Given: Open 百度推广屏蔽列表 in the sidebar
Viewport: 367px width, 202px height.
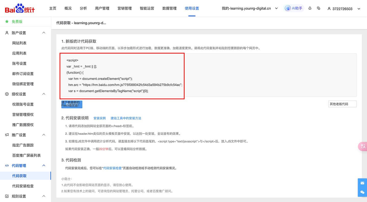Looking at the screenshot, I should click(x=27, y=155).
